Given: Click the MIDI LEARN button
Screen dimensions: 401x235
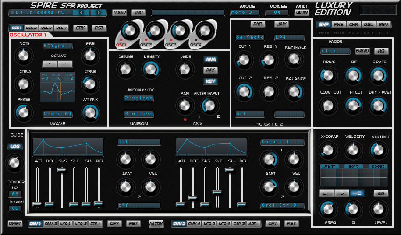Looking at the screenshot, I should coord(302,12).
